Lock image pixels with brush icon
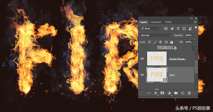 pyautogui.click(x=155, y=42)
